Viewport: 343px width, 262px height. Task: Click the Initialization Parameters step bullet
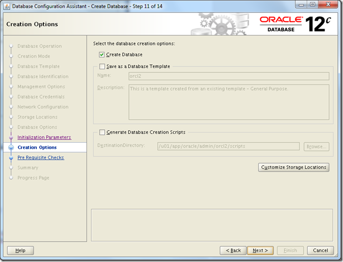coord(11,137)
